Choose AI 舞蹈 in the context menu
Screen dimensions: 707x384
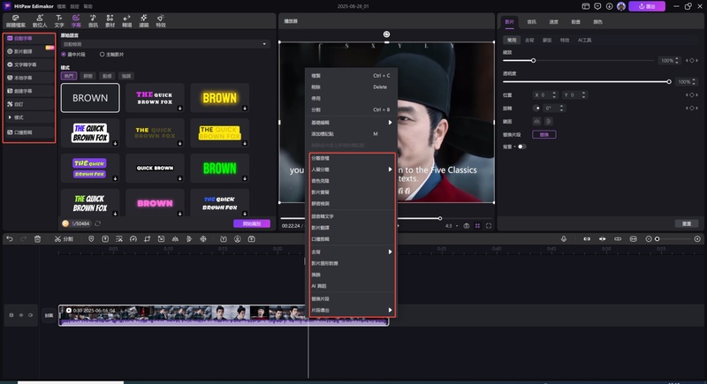pyautogui.click(x=351, y=286)
